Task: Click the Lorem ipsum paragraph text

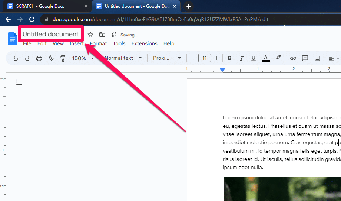Action: pos(282,142)
